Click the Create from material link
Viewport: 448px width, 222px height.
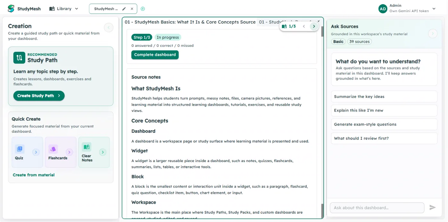34,175
